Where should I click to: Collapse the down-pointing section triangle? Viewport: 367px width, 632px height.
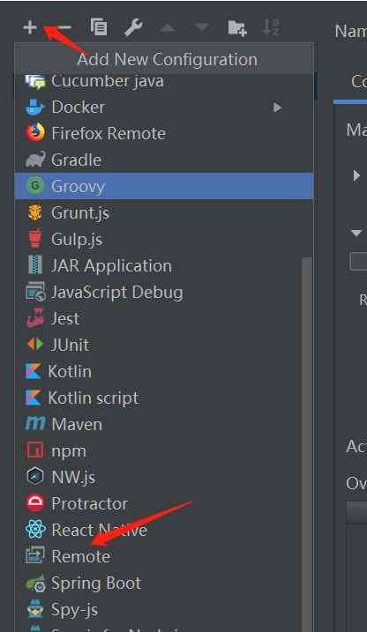(x=356, y=233)
